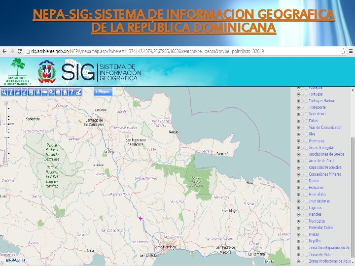Click the Capacidad Productiva layer label
355x266 pixels.
325,167
